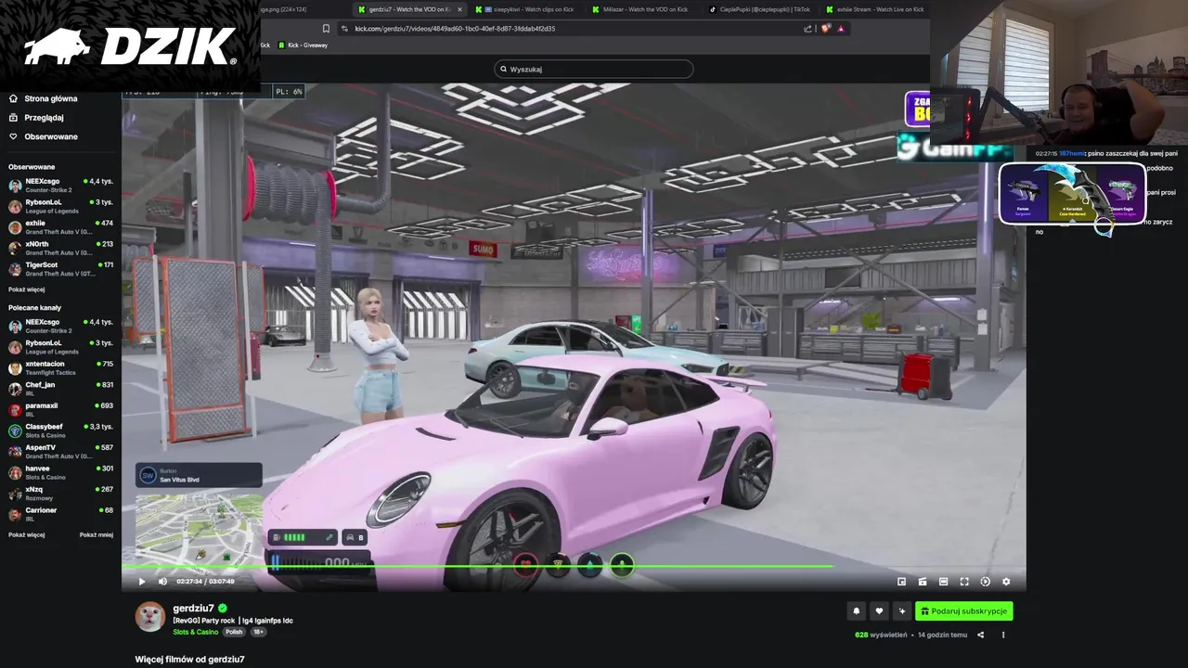
Task: Follow gerdziu7 with the heart button
Action: pos(879,611)
